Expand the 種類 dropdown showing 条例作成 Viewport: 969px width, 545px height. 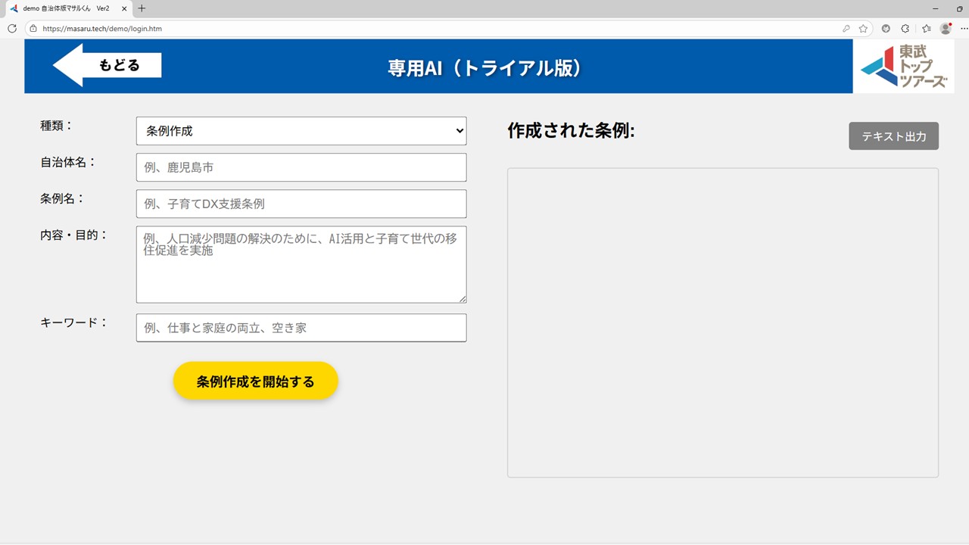coord(301,131)
